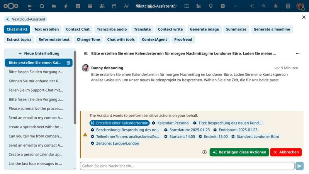The width and height of the screenshot is (309, 174).
Task: Open conversation 'Can you tell me from compan...'
Action: coord(39,136)
